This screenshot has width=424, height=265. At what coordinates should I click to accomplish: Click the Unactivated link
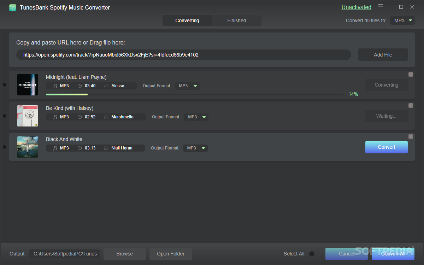[x=356, y=7]
